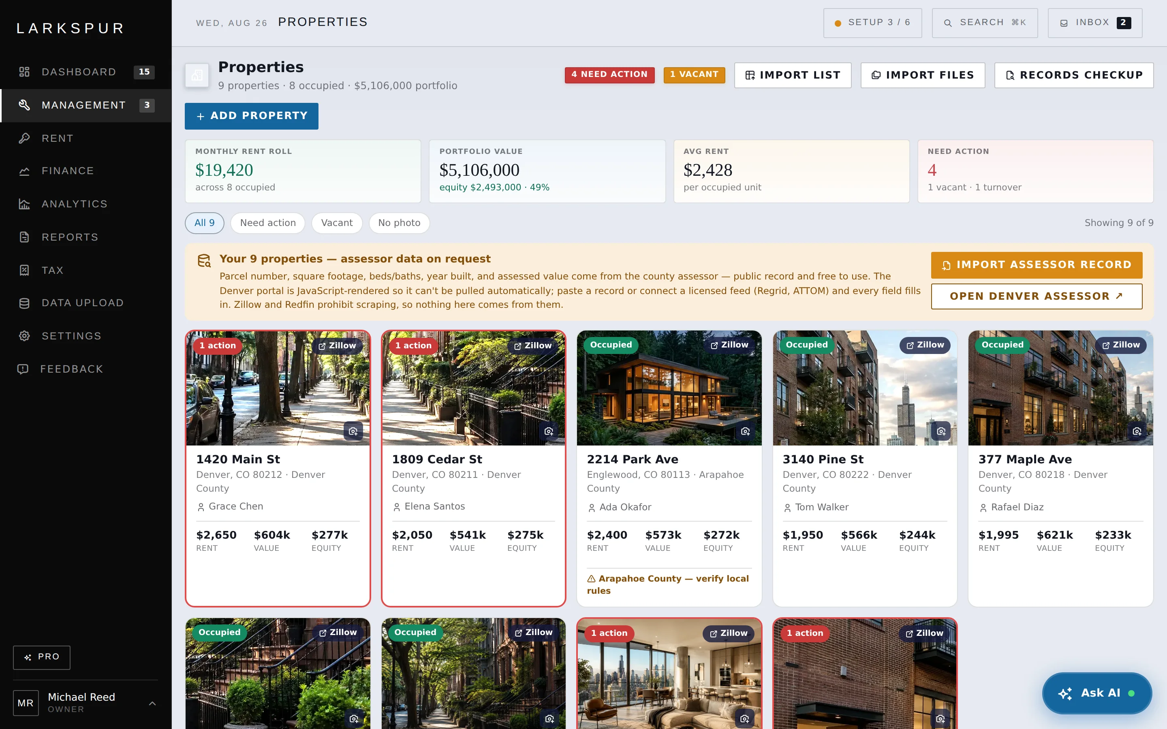Add a new property
Viewport: 1167px width, 729px height.
coord(251,116)
